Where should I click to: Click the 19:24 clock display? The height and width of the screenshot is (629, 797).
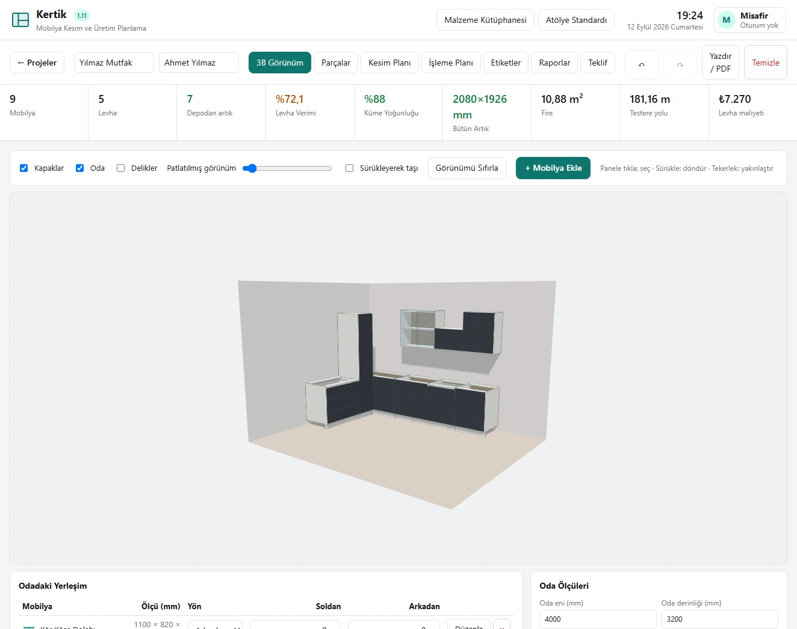click(690, 16)
